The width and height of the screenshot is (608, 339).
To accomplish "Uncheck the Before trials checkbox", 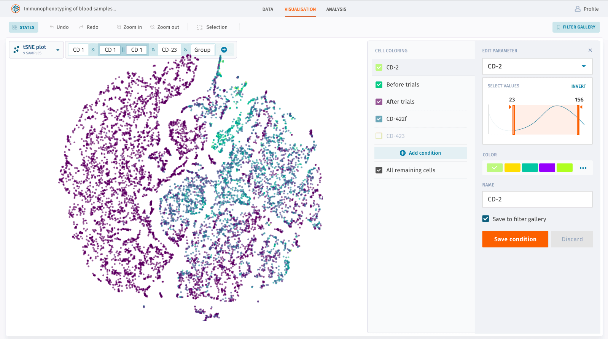I will point(379,85).
